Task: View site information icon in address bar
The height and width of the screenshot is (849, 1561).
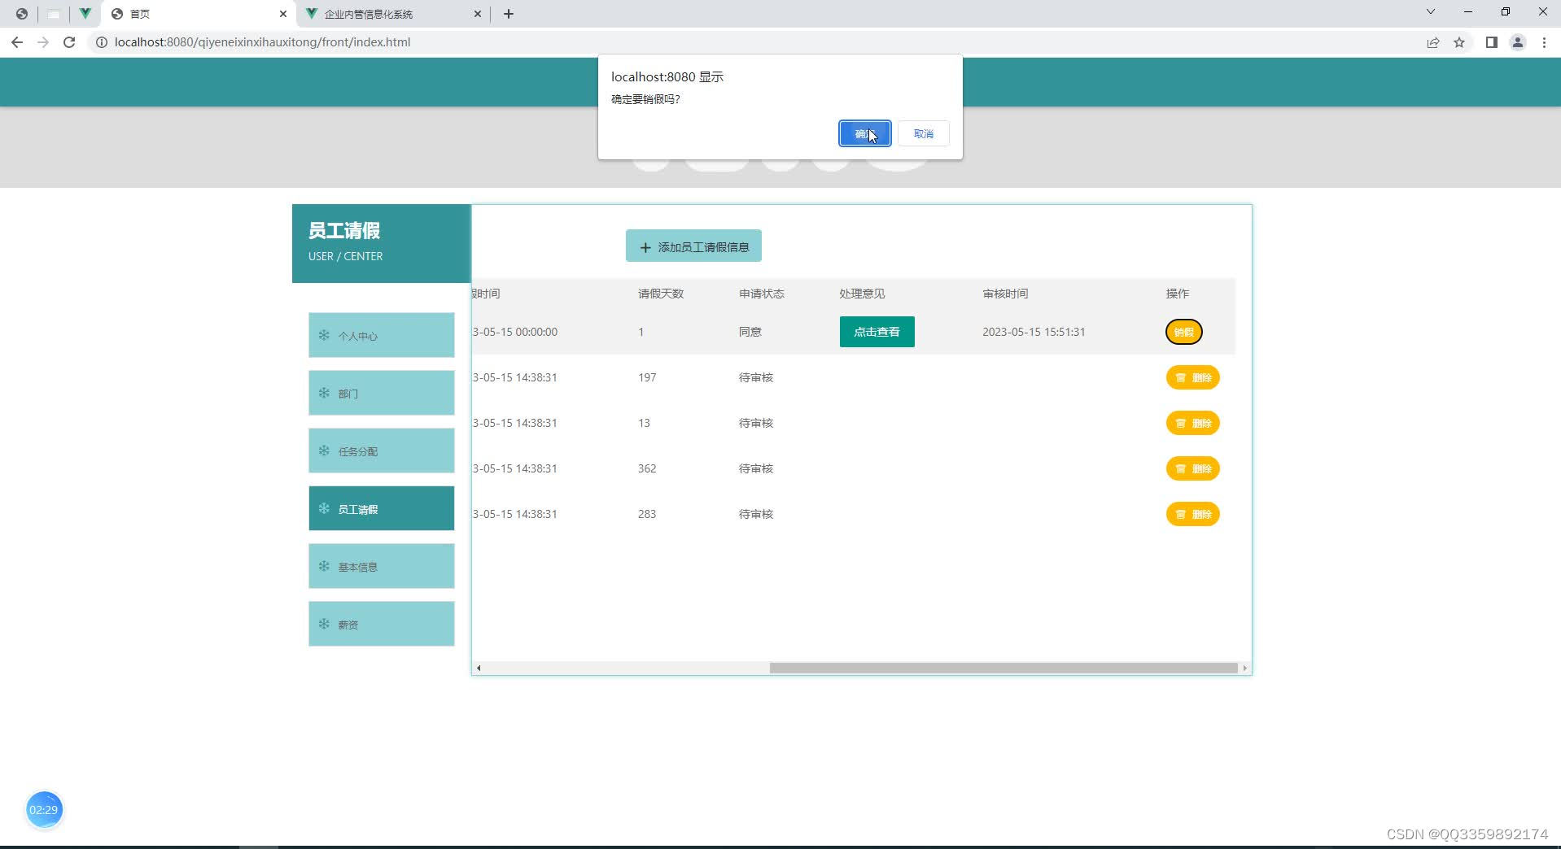Action: [102, 42]
